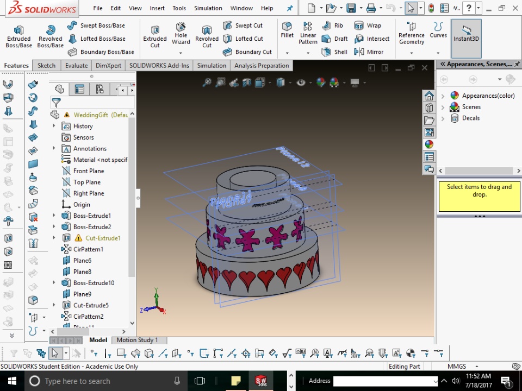Open the Tools menu

point(179,8)
